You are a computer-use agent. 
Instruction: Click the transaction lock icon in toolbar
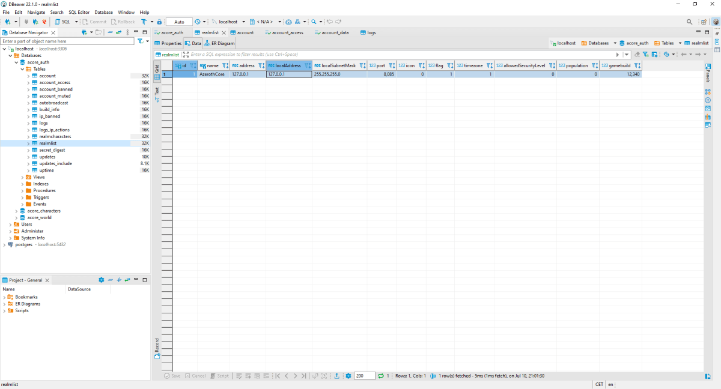pyautogui.click(x=159, y=22)
